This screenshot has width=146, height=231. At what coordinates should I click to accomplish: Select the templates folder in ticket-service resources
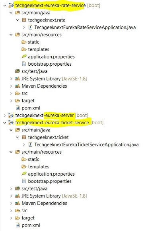coord(39,166)
